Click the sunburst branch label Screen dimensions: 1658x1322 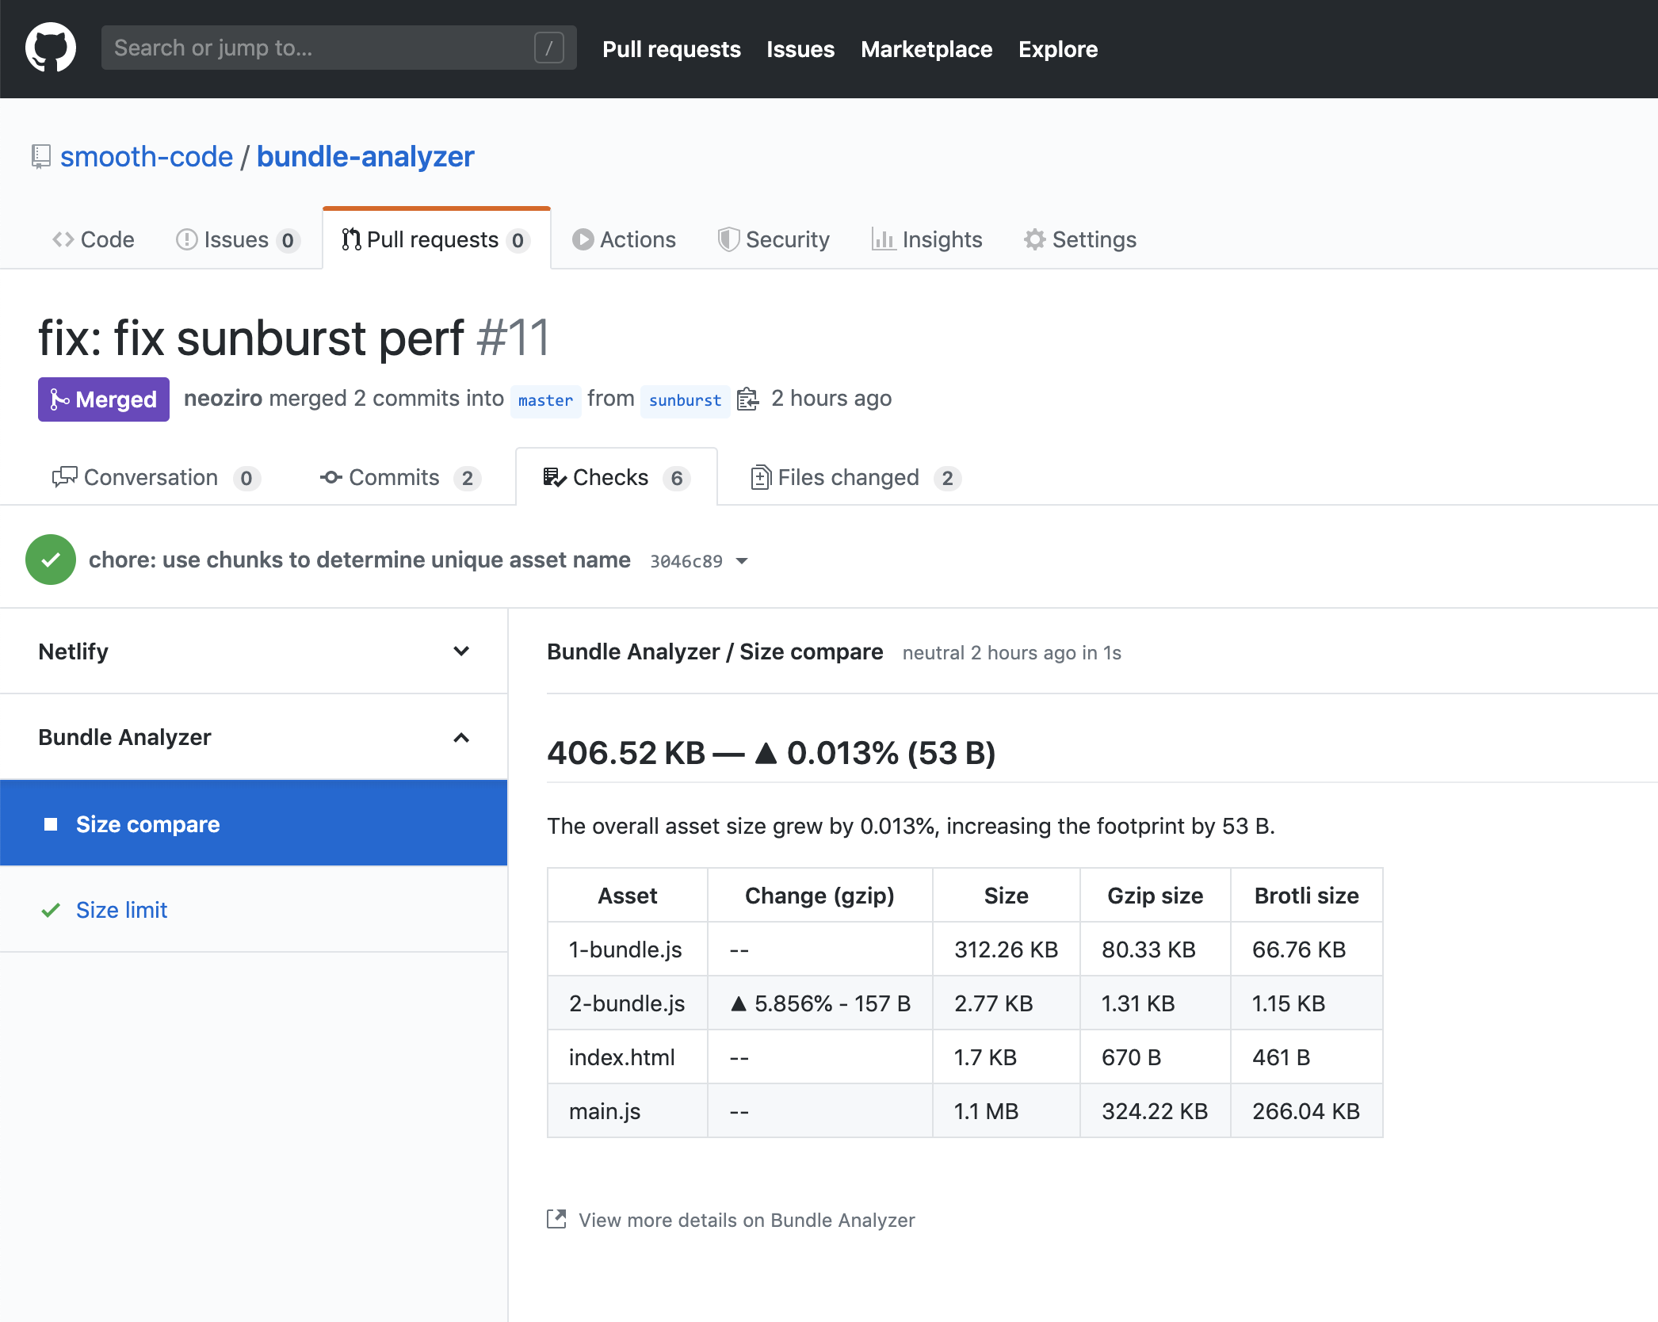pyautogui.click(x=685, y=400)
